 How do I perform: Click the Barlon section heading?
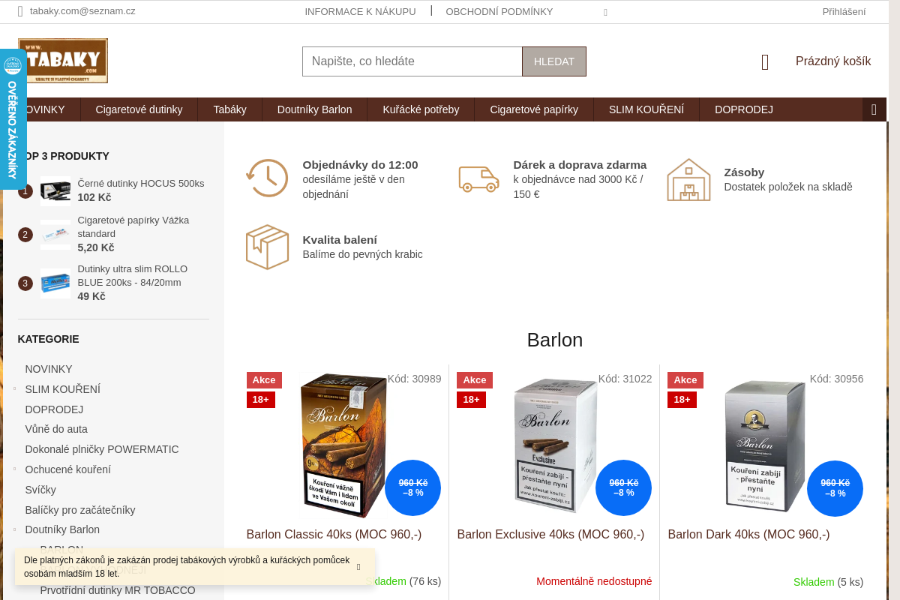click(555, 340)
